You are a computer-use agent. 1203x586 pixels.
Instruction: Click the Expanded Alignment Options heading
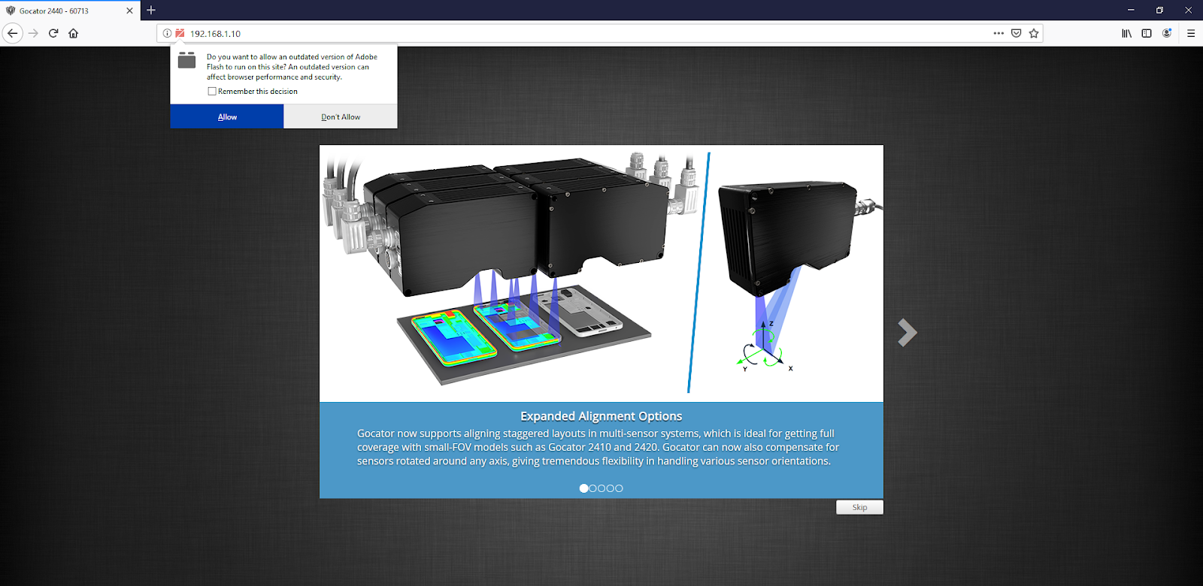pos(601,416)
